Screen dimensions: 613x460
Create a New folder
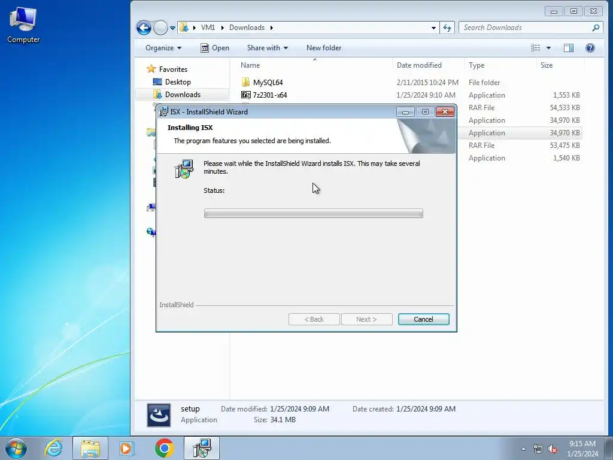(324, 48)
